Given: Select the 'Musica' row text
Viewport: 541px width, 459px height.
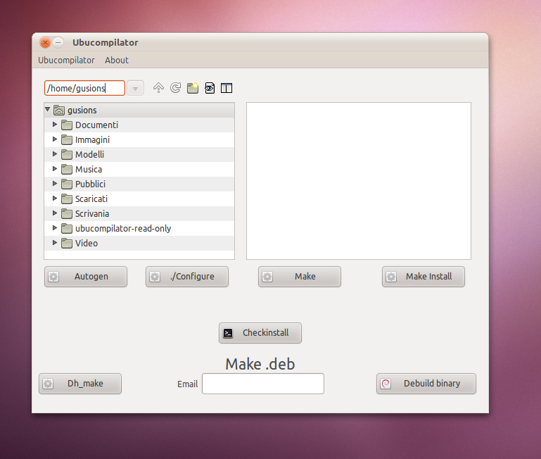Looking at the screenshot, I should [89, 170].
